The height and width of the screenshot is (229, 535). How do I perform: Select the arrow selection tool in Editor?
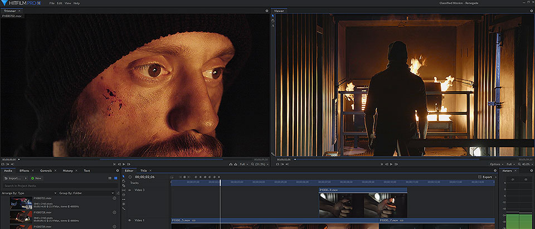[124, 177]
